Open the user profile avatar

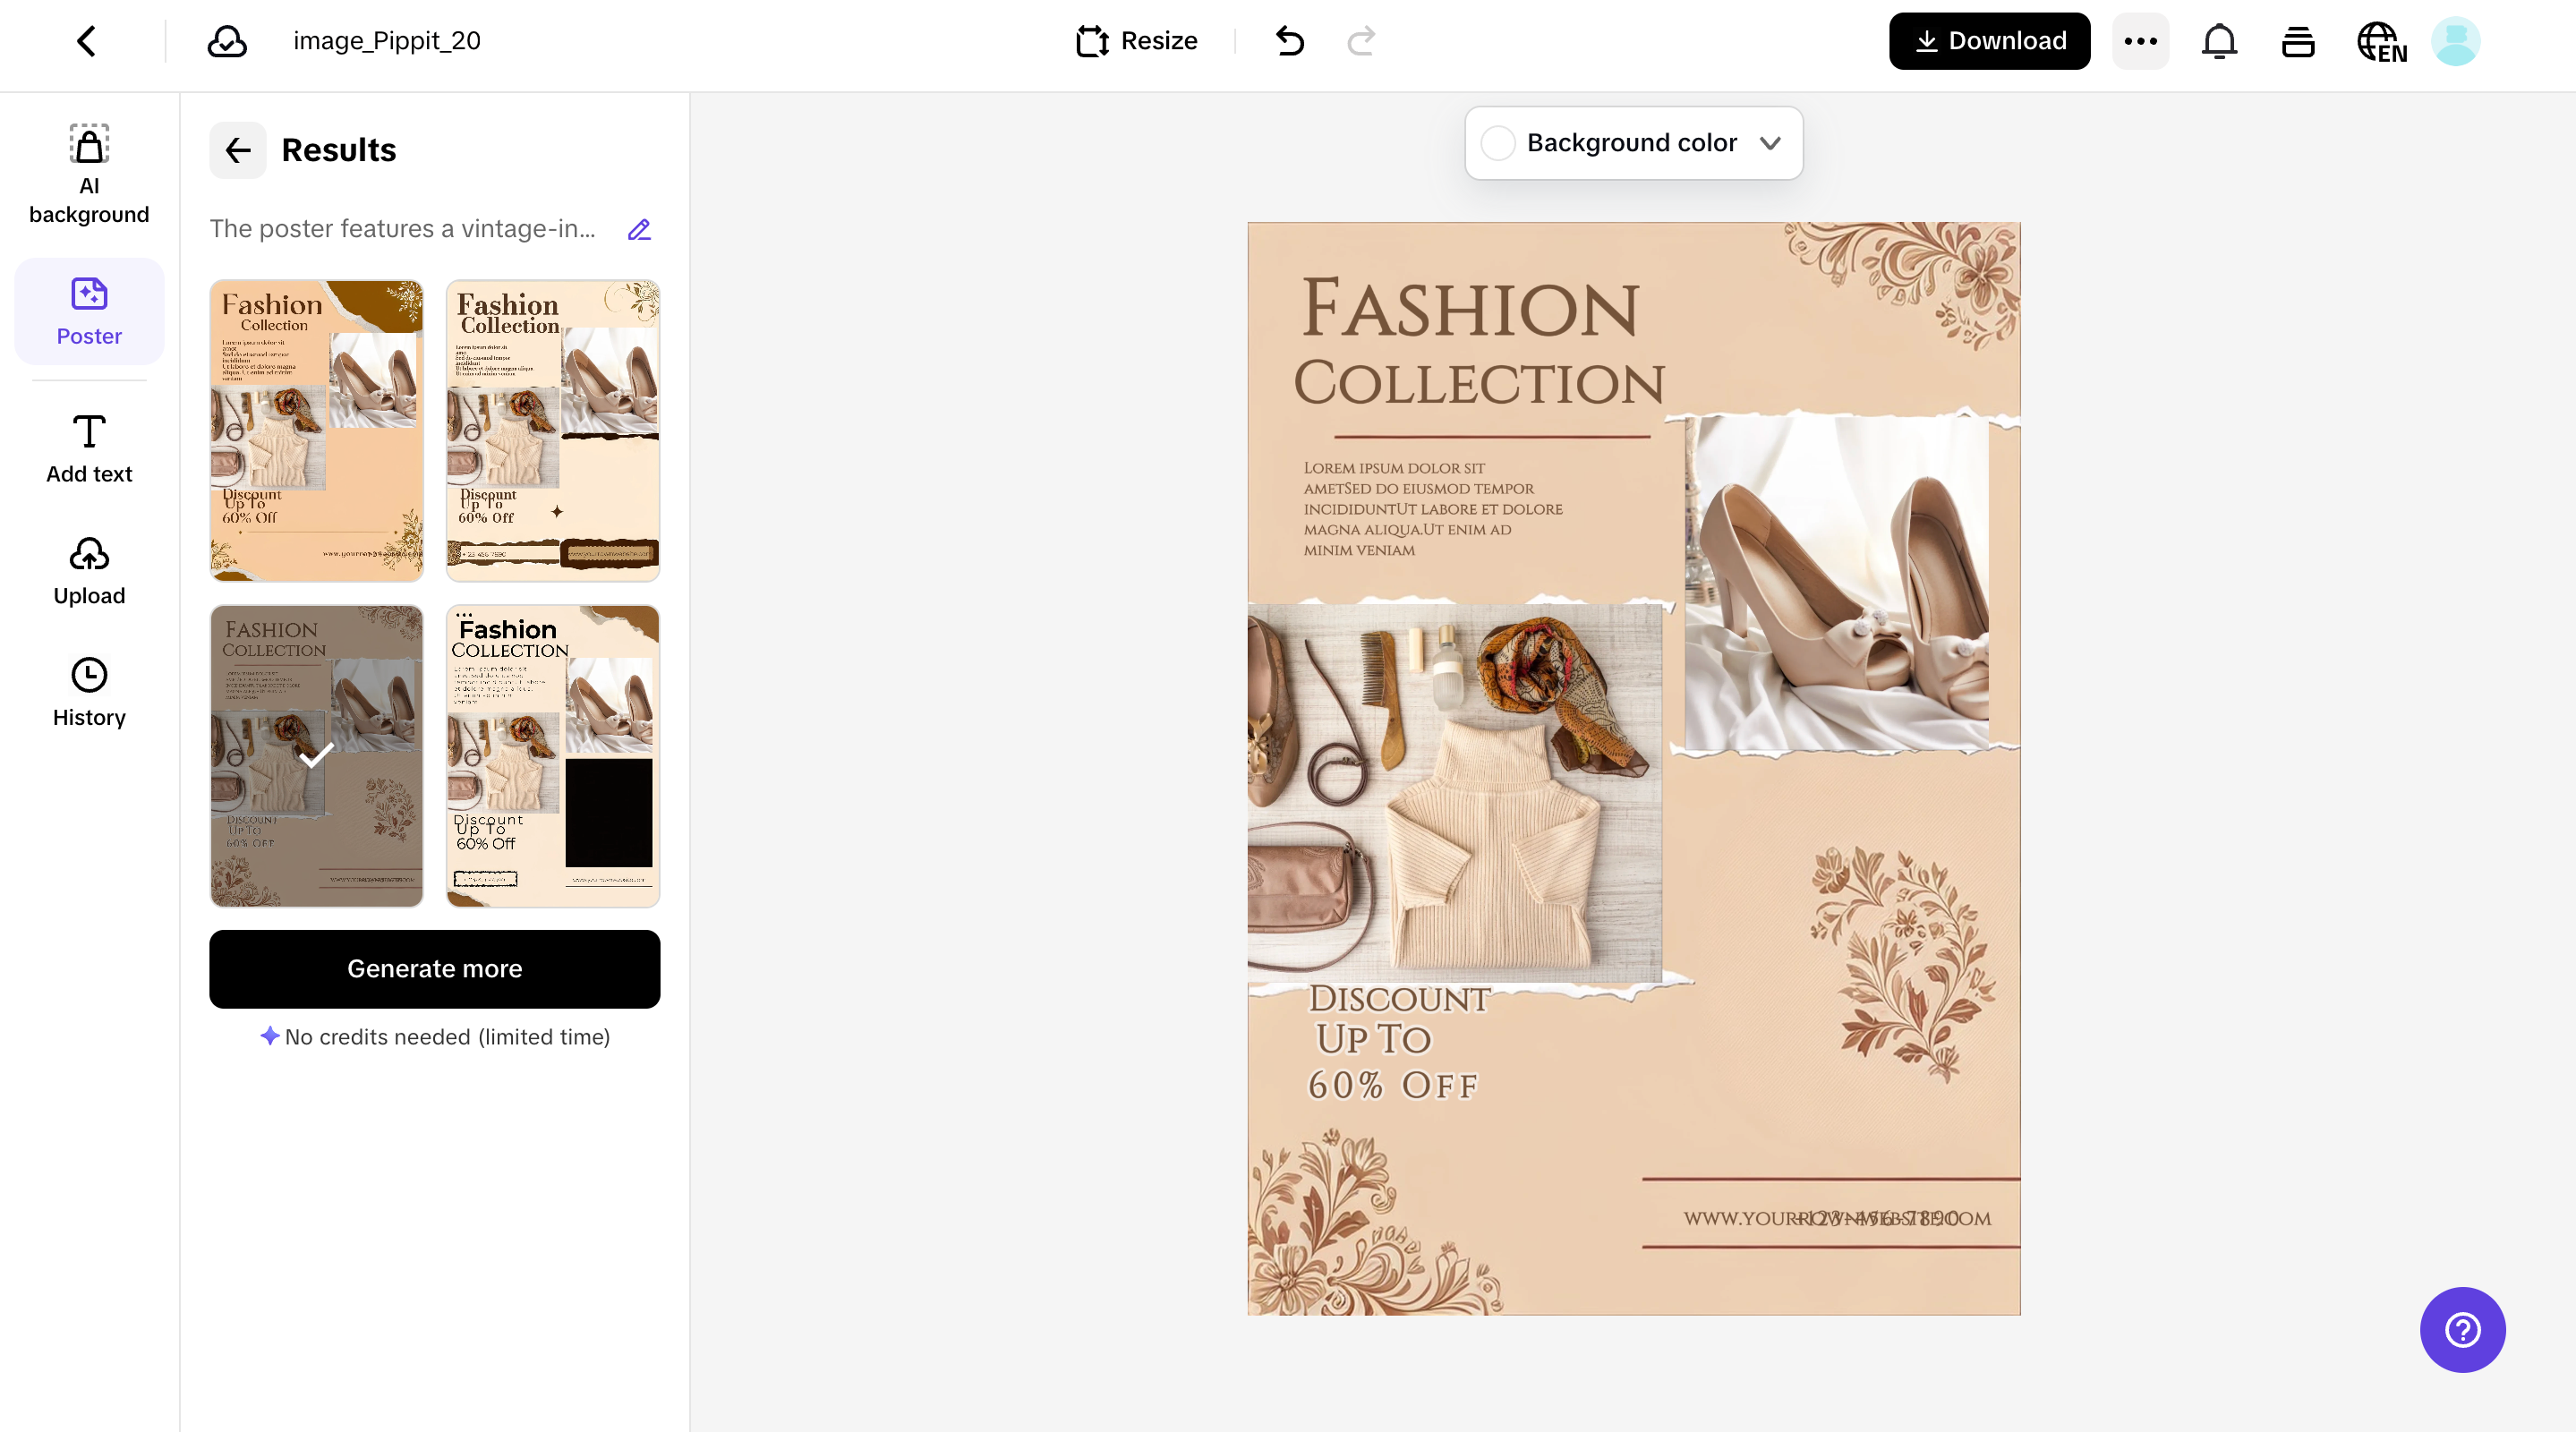pos(2455,41)
